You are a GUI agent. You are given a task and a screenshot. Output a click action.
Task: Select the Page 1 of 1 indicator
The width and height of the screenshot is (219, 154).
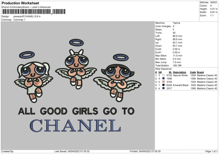pos(211,151)
